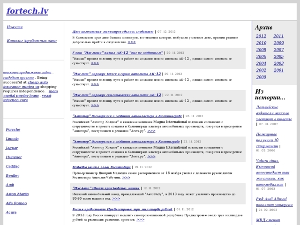
Task: Open the Alfa Romeo link
Action: (16, 202)
